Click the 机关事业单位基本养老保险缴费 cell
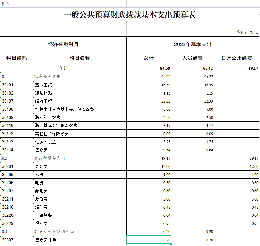 (x=80, y=110)
